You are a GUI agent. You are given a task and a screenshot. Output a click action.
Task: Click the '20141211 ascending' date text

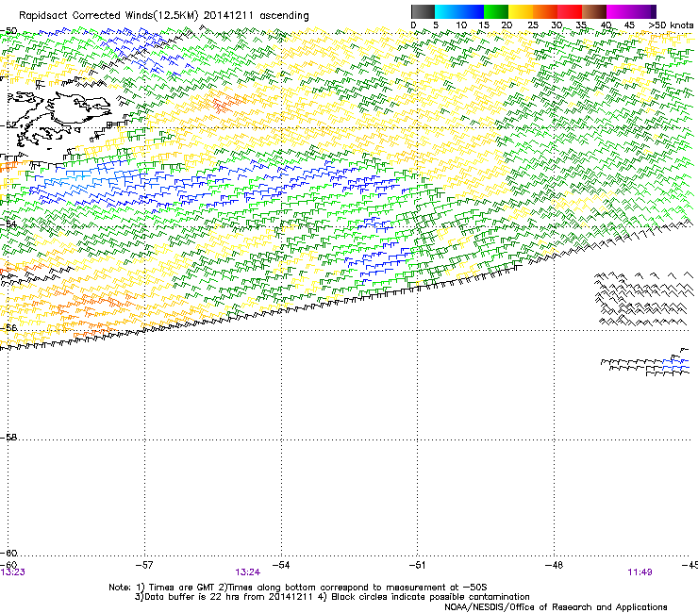click(x=257, y=16)
